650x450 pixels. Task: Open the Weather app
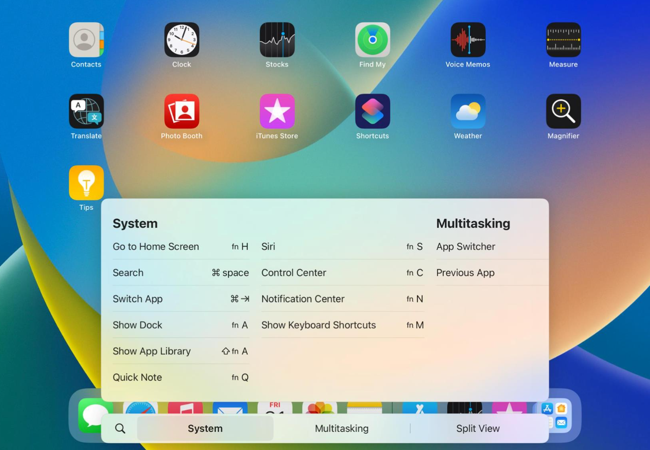pyautogui.click(x=468, y=112)
